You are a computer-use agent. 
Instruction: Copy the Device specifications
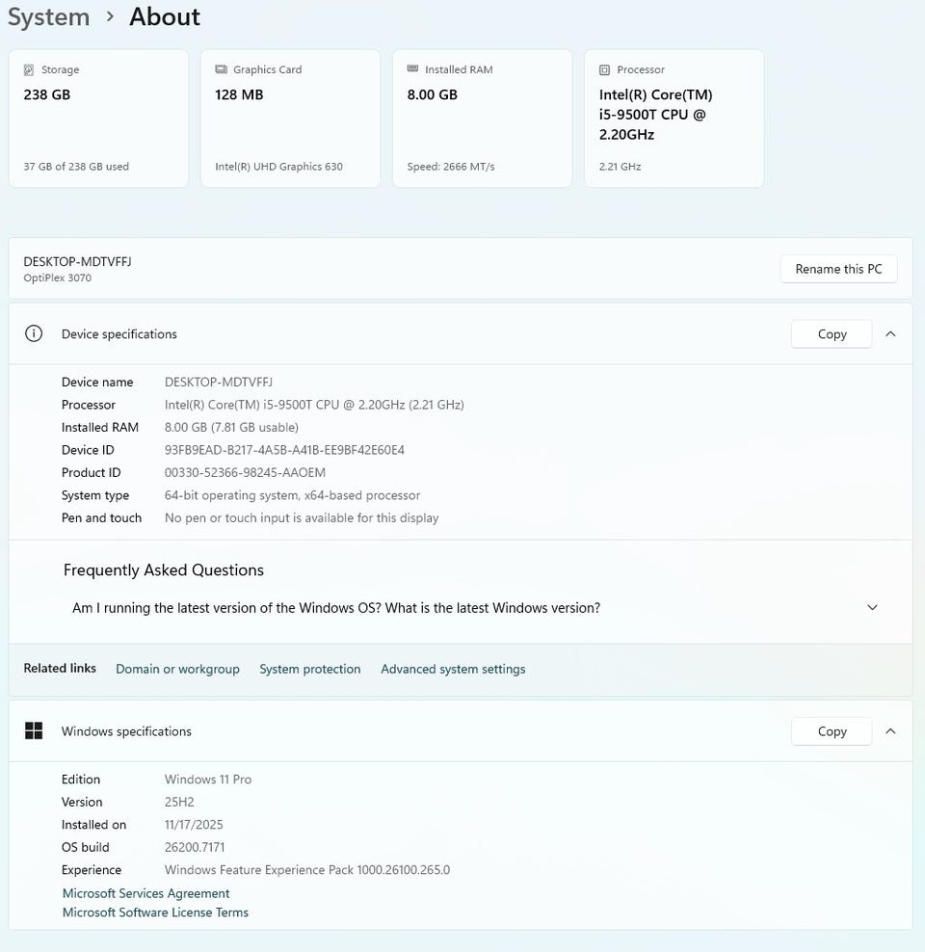click(x=832, y=334)
